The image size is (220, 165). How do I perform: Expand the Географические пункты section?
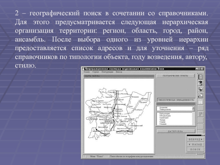coord(175,76)
